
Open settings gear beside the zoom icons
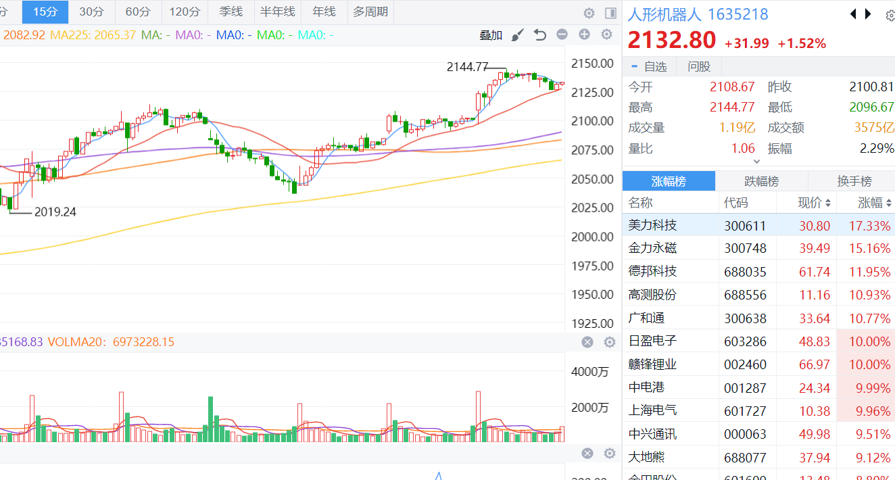point(606,35)
